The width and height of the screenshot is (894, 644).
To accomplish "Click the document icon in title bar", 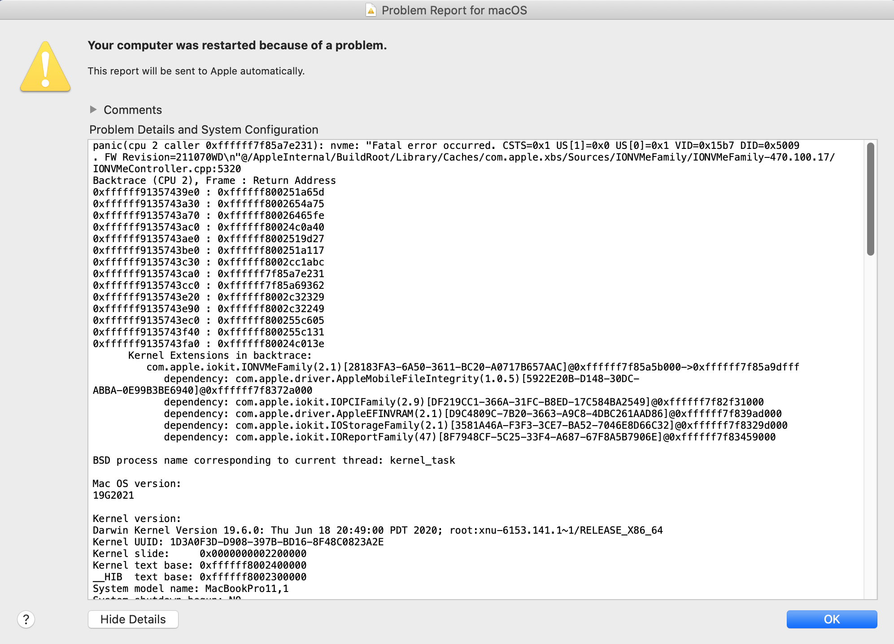I will 371,10.
